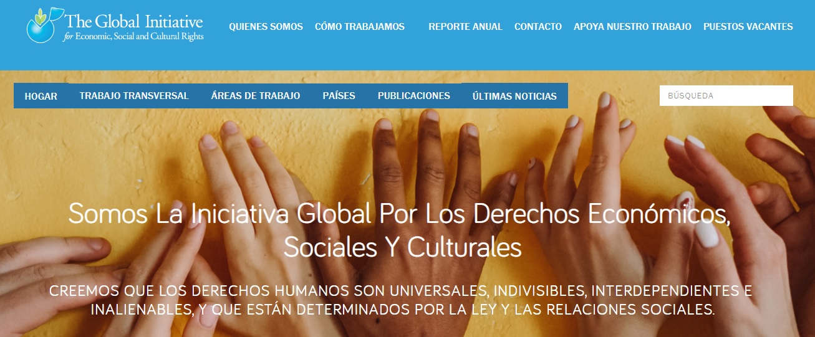Open the Reporte Anual link

point(465,27)
